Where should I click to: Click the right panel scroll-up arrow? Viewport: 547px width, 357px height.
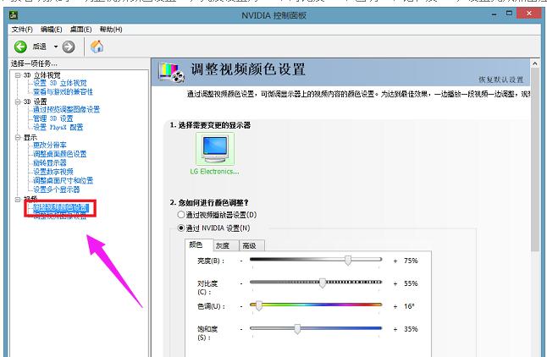535,63
